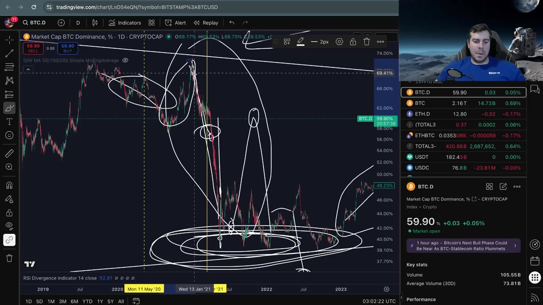Add a note for BTC.D

click(x=503, y=186)
